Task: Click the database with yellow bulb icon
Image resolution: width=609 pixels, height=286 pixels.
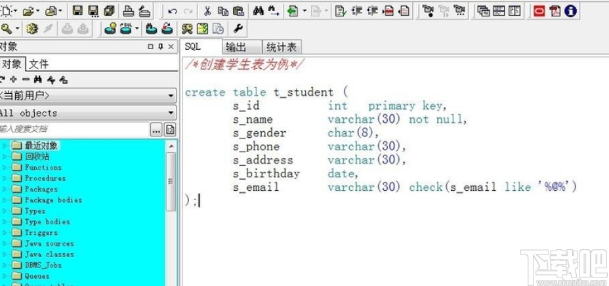Action: click(x=111, y=29)
